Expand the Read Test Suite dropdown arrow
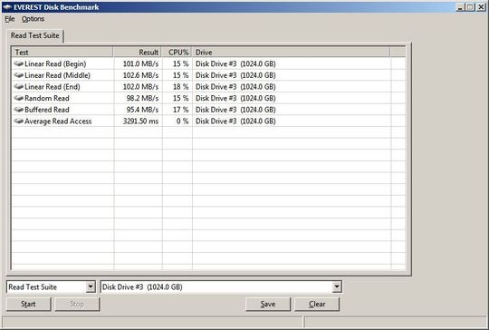489x330 pixels. click(x=91, y=286)
